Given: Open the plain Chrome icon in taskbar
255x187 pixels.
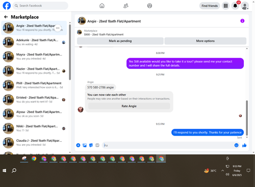Looking at the screenshot, I should coord(34,158).
